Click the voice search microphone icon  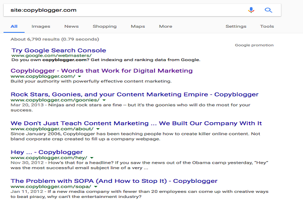[251, 10]
